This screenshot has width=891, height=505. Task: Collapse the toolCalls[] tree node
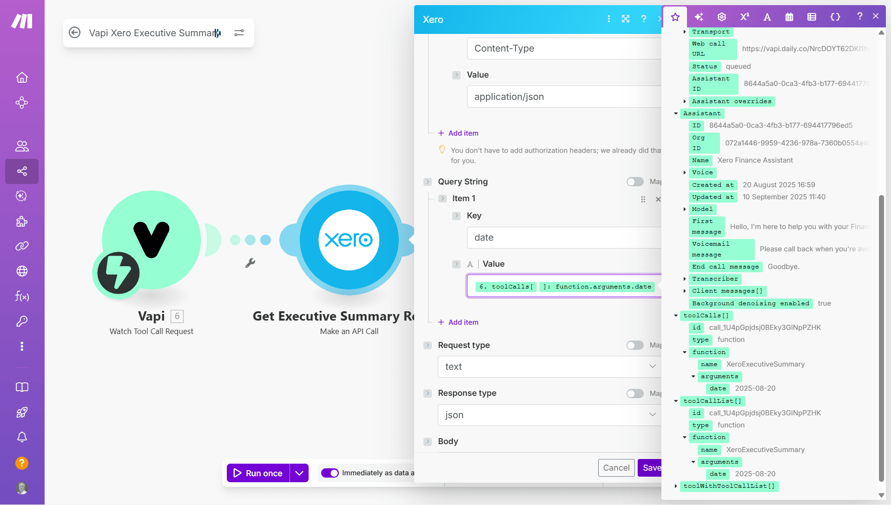click(676, 315)
